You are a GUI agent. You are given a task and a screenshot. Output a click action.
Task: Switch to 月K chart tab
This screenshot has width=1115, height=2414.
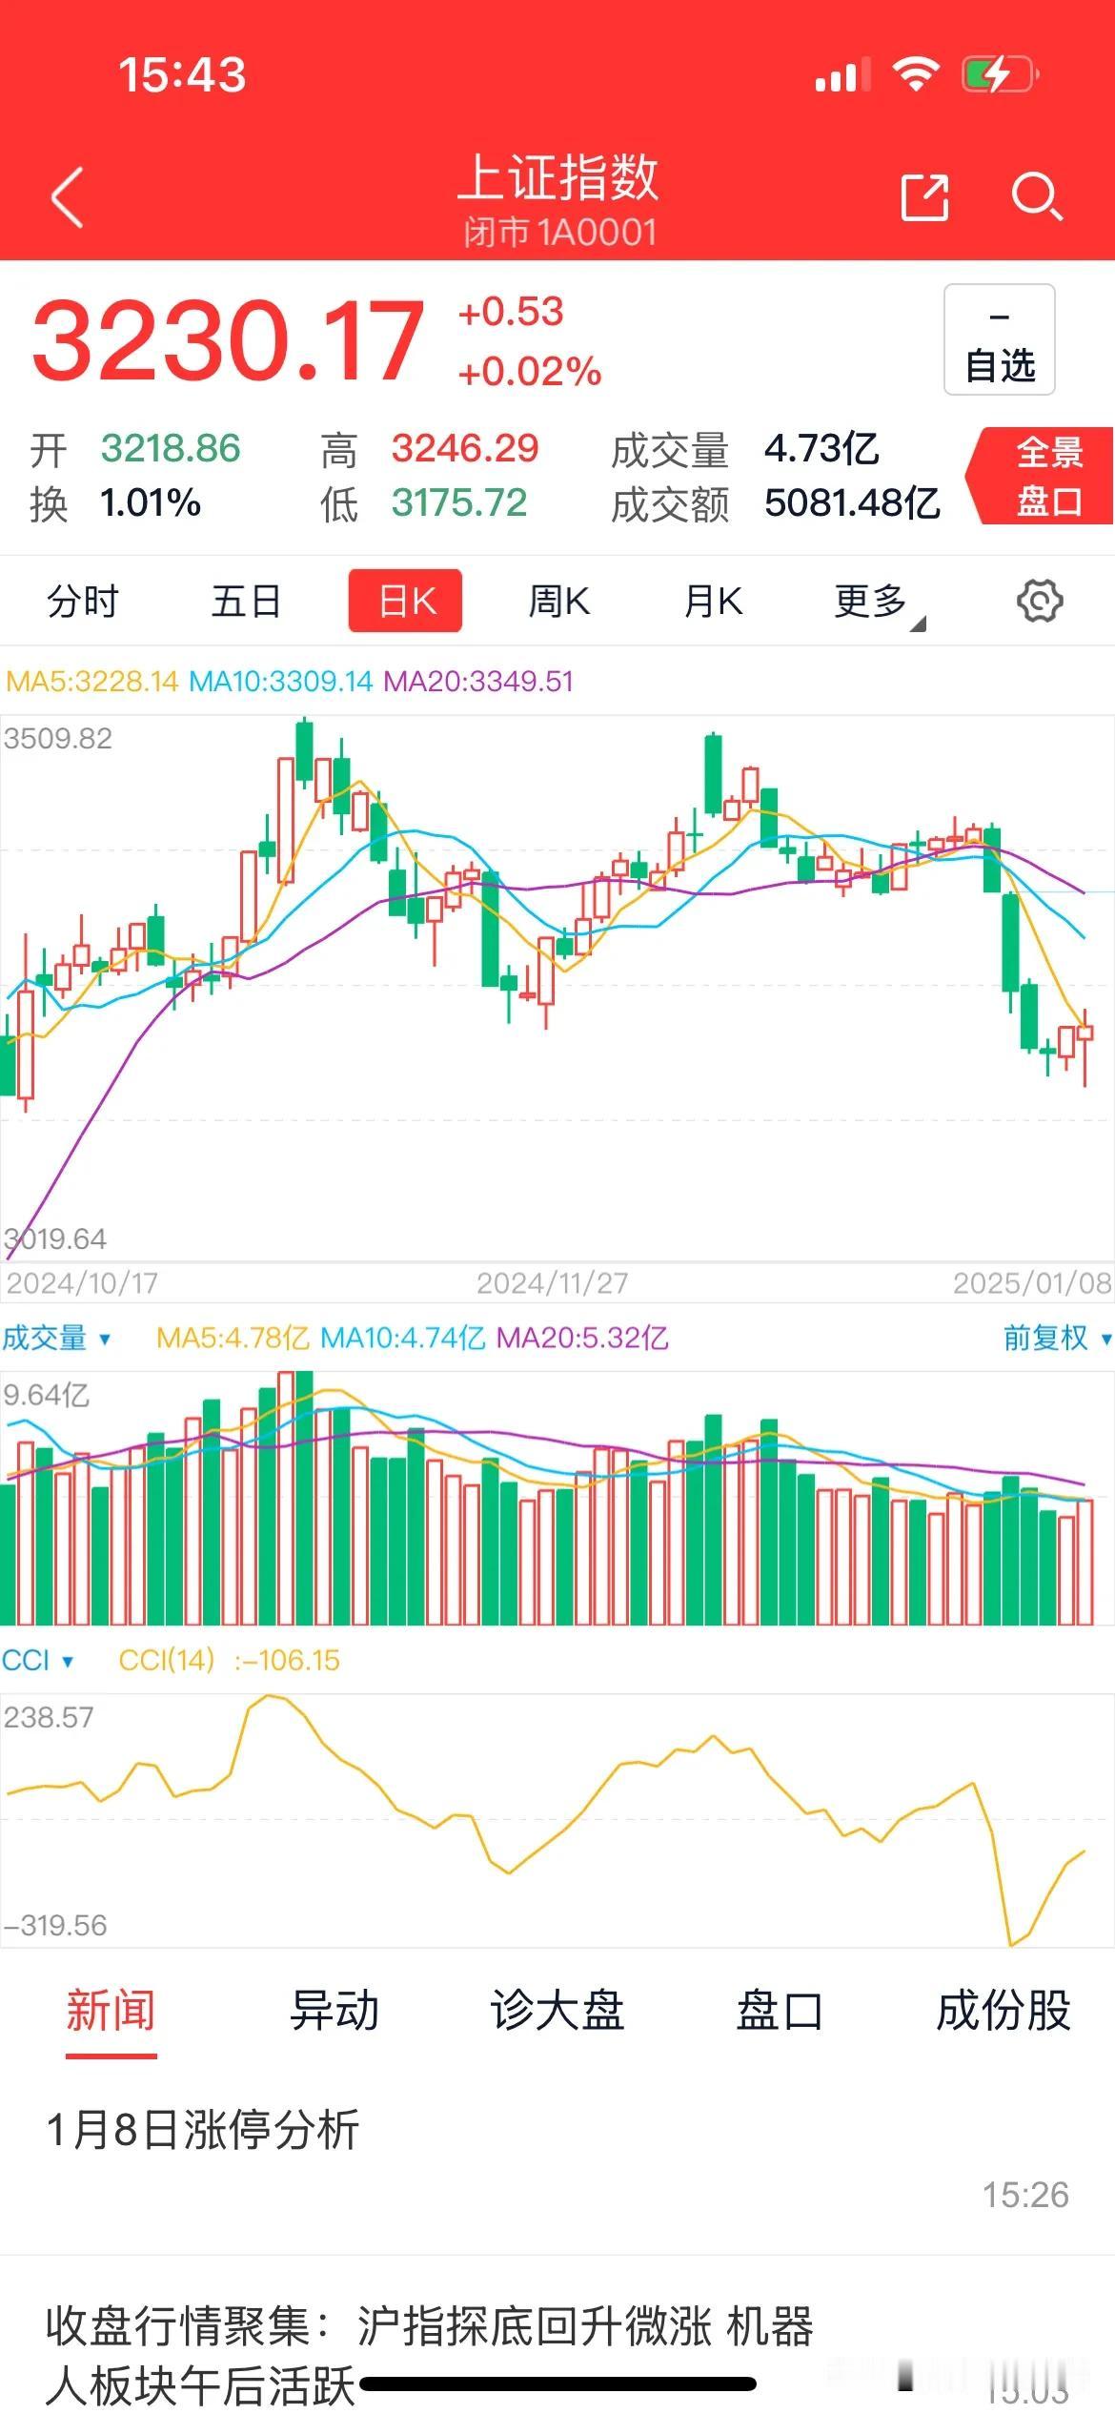(713, 601)
